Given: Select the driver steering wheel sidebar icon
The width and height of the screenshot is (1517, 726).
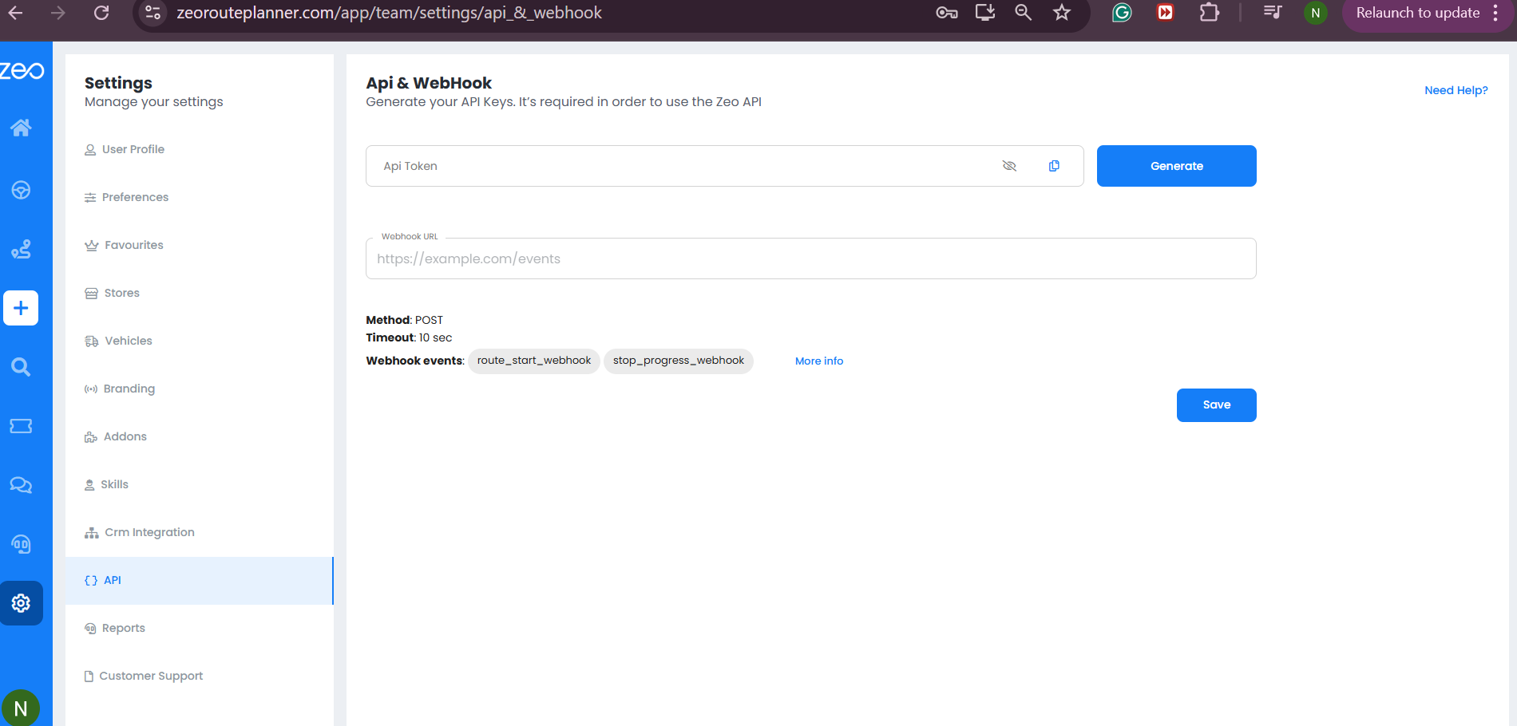Looking at the screenshot, I should pos(21,190).
